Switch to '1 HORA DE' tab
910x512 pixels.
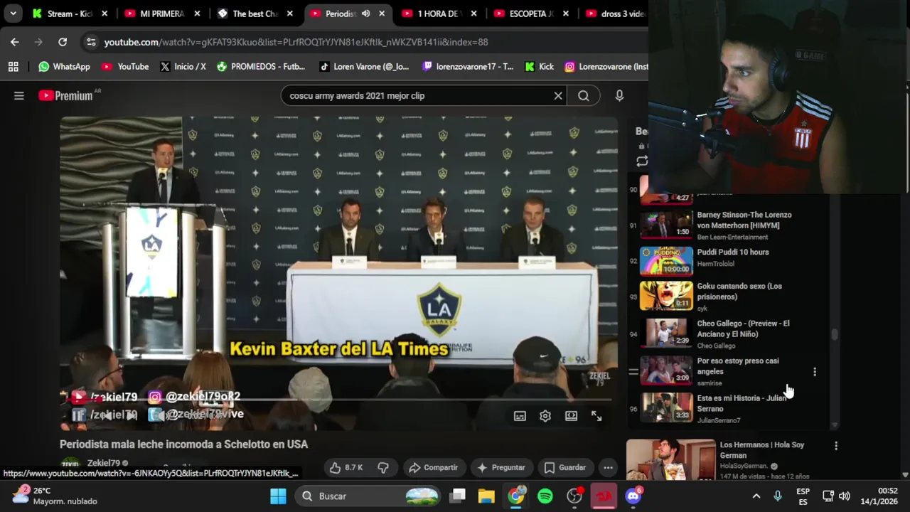coord(439,14)
